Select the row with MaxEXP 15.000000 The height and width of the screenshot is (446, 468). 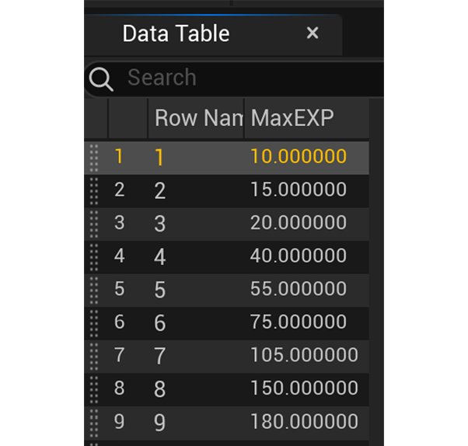click(x=299, y=190)
